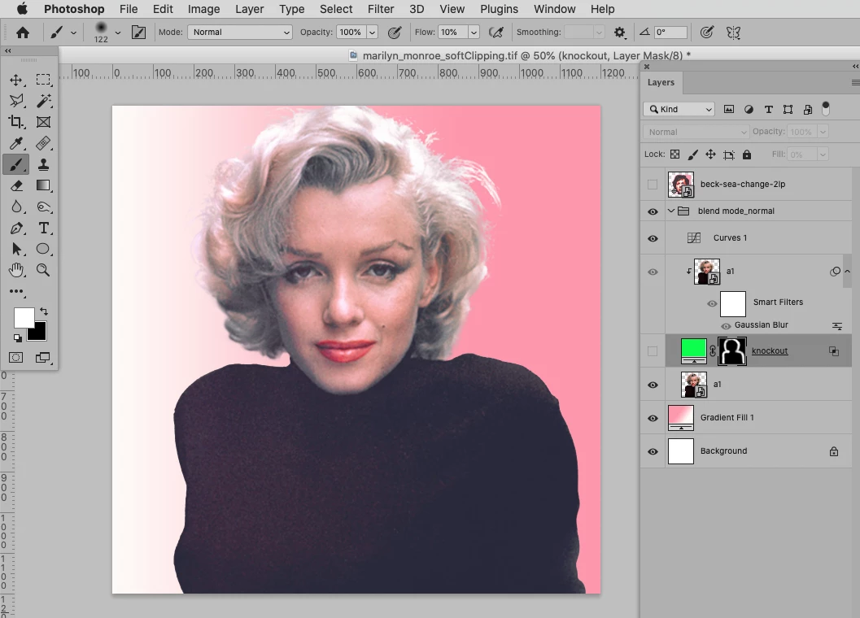Show the knockout layer
860x618 pixels.
pos(653,351)
